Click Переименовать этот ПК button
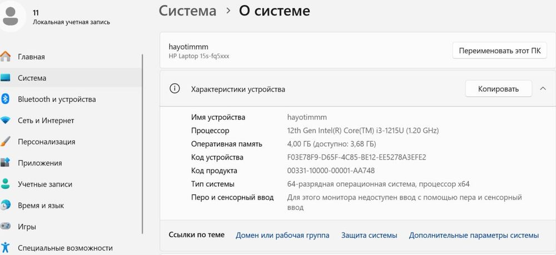556x255 pixels. pyautogui.click(x=500, y=51)
